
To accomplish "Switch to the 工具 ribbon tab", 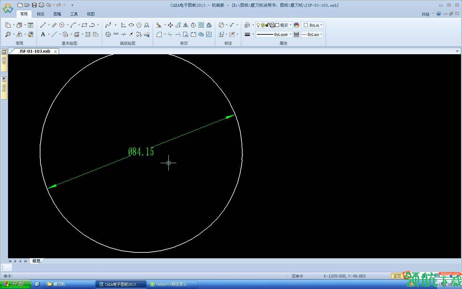I will pyautogui.click(x=74, y=14).
